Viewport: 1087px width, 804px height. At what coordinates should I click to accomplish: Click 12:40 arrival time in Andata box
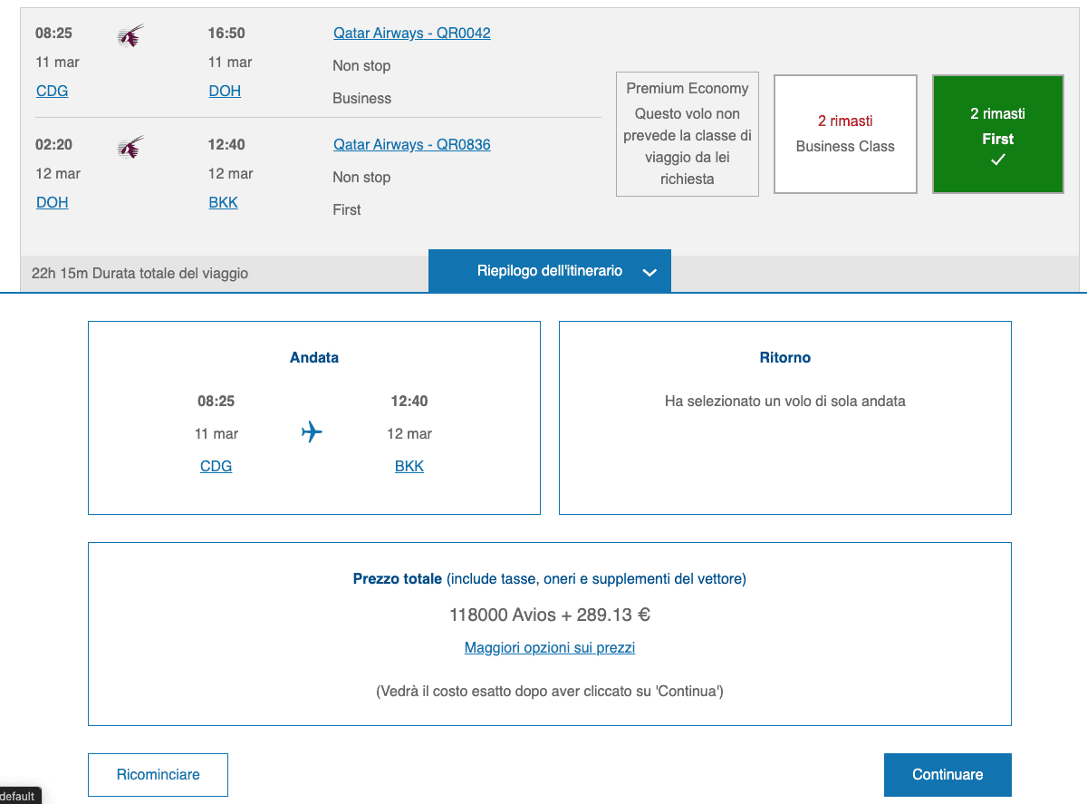[x=409, y=401]
